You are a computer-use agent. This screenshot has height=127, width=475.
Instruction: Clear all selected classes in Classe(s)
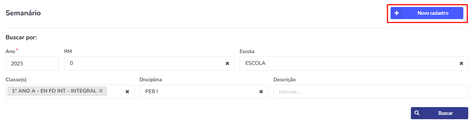tap(127, 92)
